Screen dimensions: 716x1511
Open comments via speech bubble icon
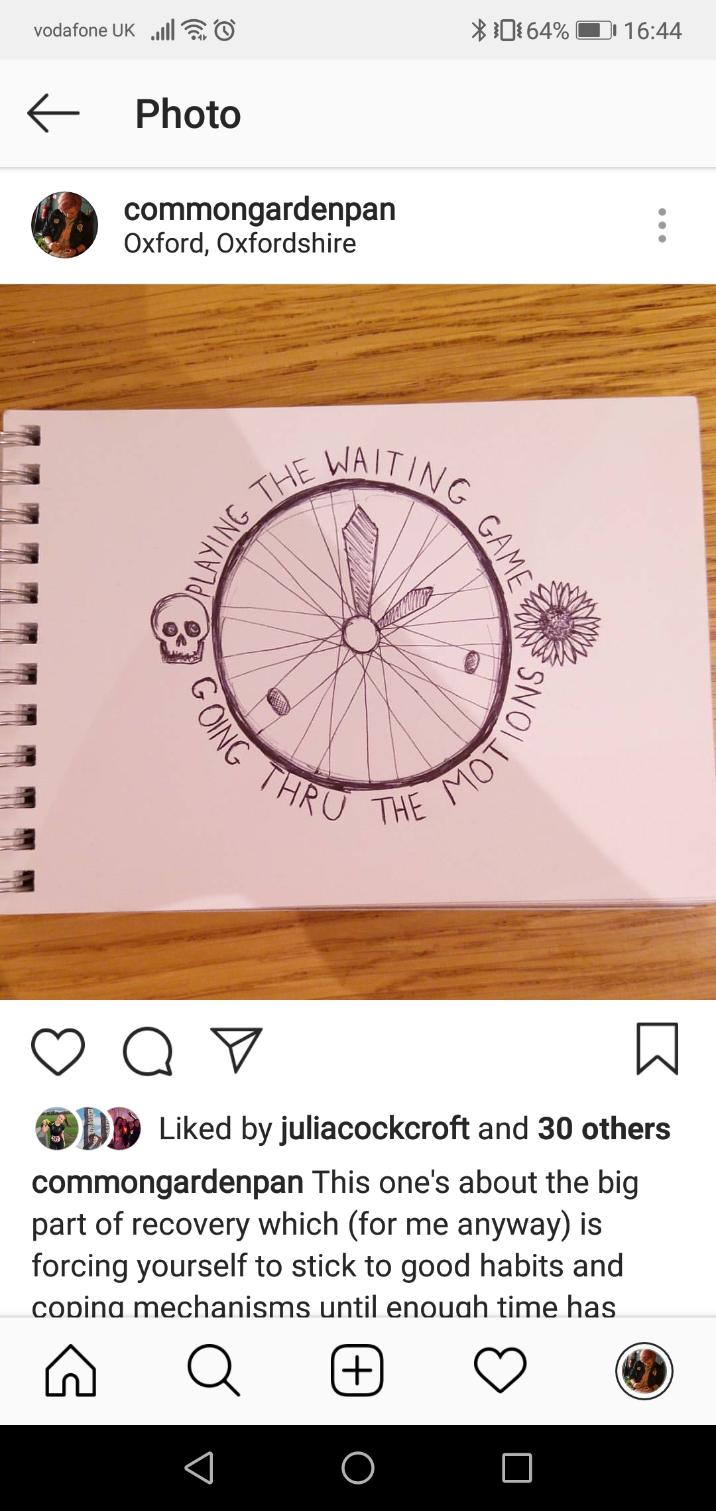[148, 1051]
